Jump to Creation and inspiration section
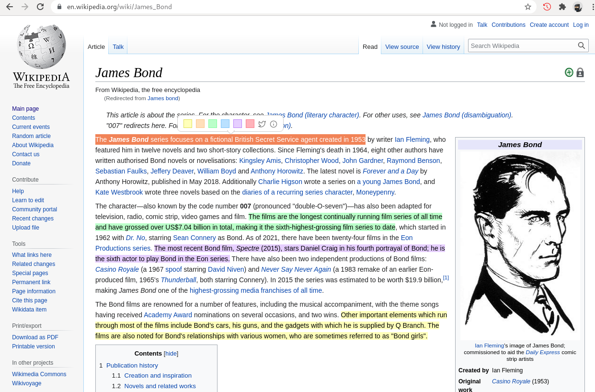Viewport: 595px width, 392px height. (x=158, y=376)
